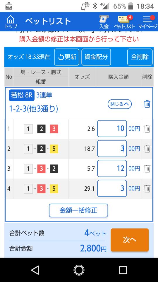Delete bet row 1-3-2 with trash icon
Screen dimensions: 158x282
click(x=147, y=169)
